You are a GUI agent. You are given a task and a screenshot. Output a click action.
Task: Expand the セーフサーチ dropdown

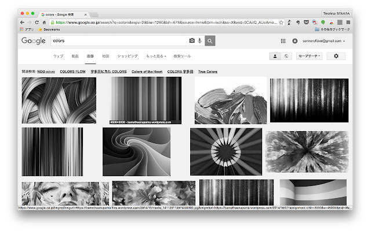tap(308, 56)
